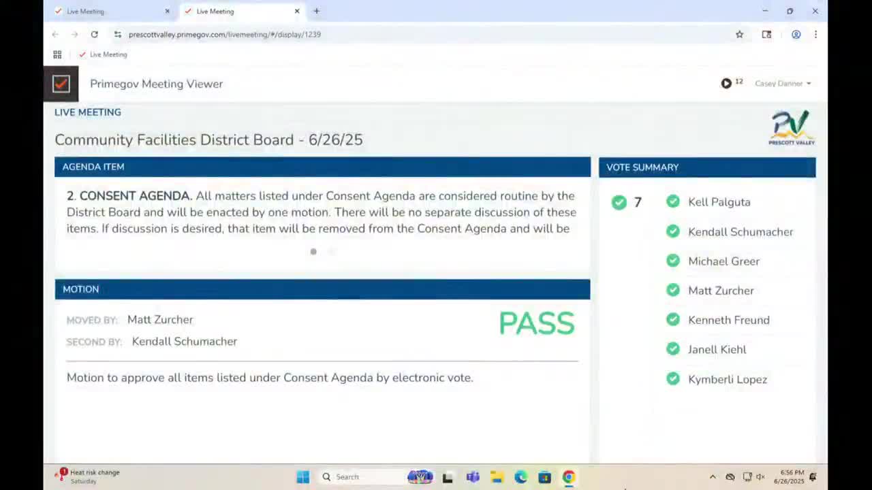Open the Heat risk change weather widget
872x490 pixels.
(x=89, y=476)
